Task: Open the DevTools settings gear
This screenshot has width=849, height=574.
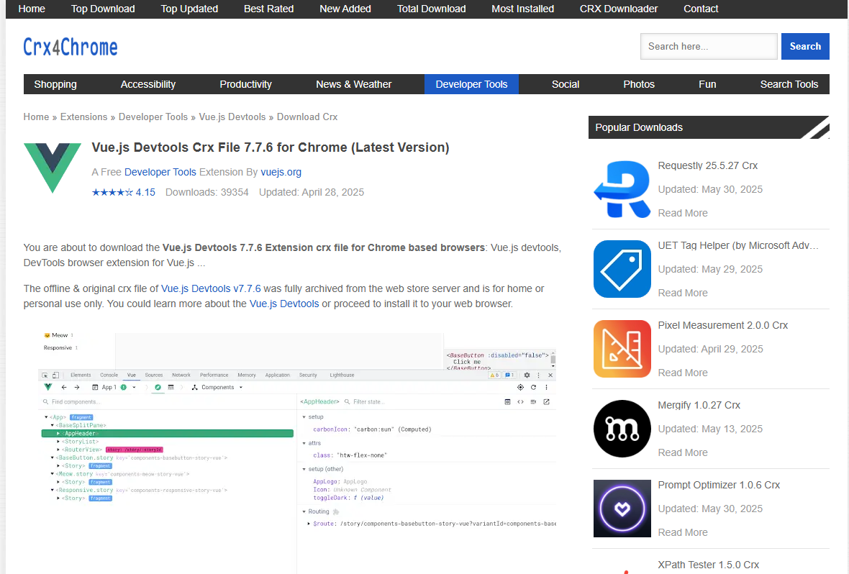Action: (x=527, y=375)
